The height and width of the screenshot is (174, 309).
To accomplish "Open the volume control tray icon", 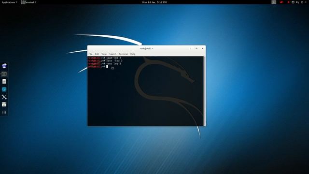I will (x=297, y=2).
